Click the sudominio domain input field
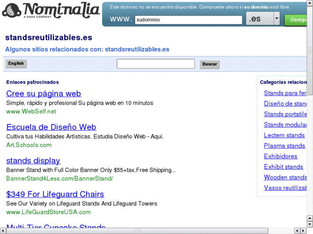313x234 pixels. tap(189, 20)
